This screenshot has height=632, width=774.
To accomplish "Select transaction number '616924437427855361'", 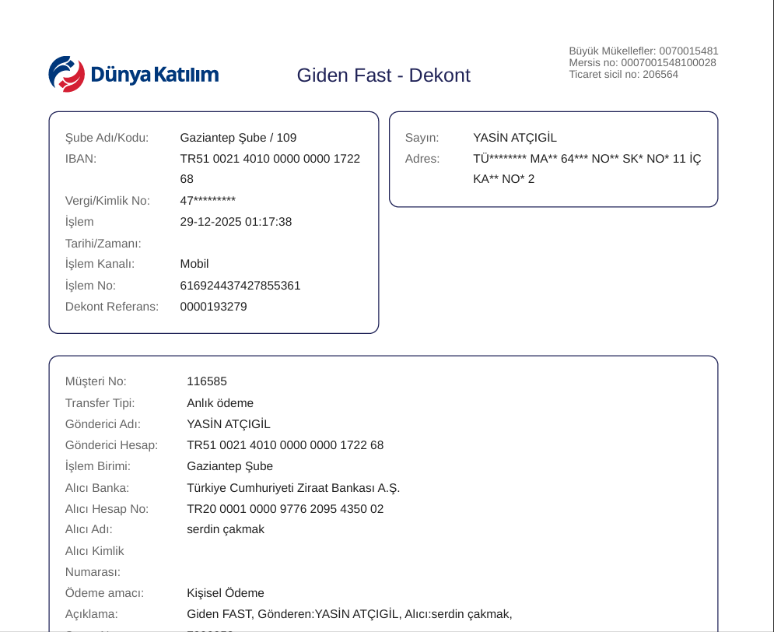I will pyautogui.click(x=240, y=286).
